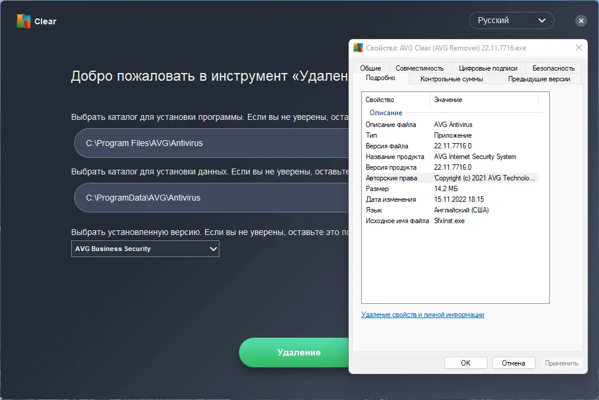Open the AVG Business Security version dropdown
Image resolution: width=599 pixels, height=400 pixels.
click(145, 249)
